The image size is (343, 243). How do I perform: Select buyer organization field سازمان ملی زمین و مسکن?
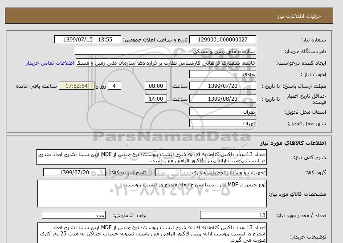165,51
